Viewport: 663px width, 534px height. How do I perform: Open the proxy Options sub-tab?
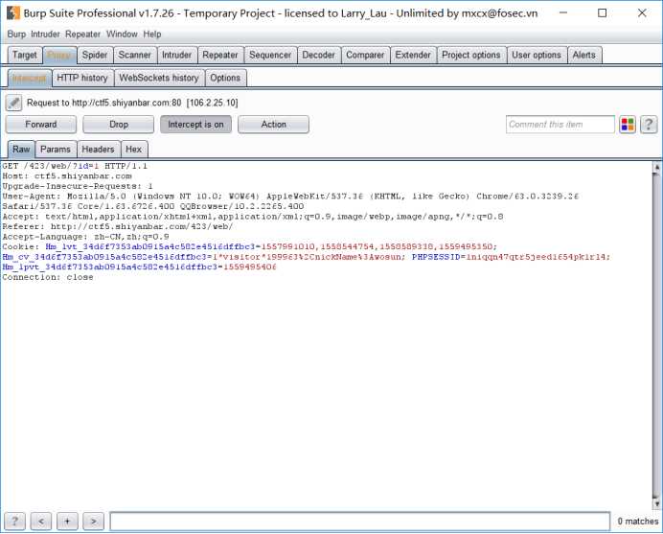225,78
